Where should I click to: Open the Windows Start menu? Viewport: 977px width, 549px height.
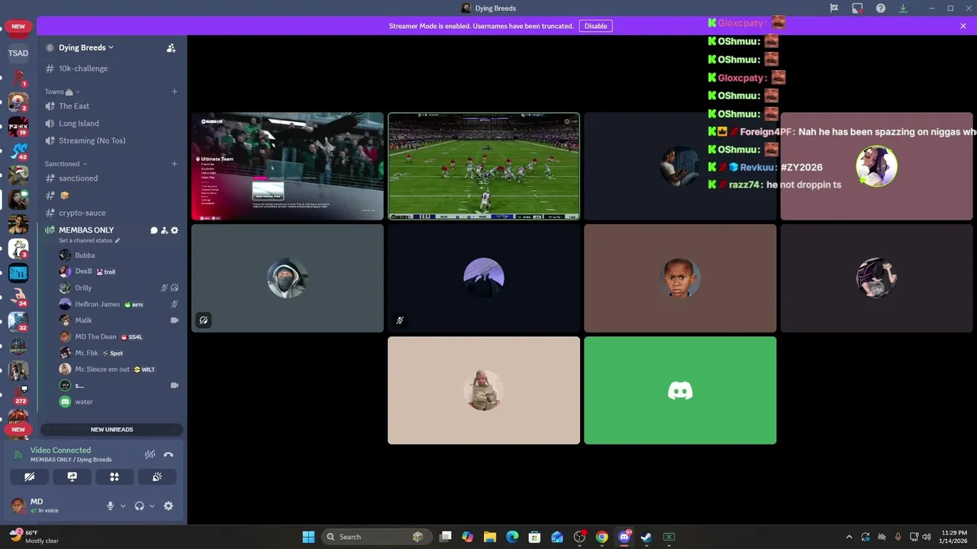point(308,537)
